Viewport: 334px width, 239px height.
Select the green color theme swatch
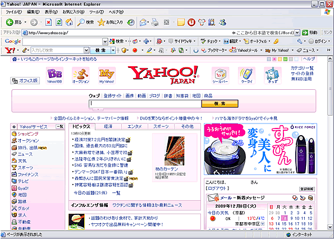[x=285, y=59]
